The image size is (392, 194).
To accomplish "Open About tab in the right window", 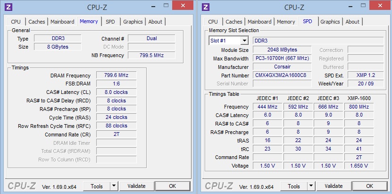I will pyautogui.click(x=352, y=22).
